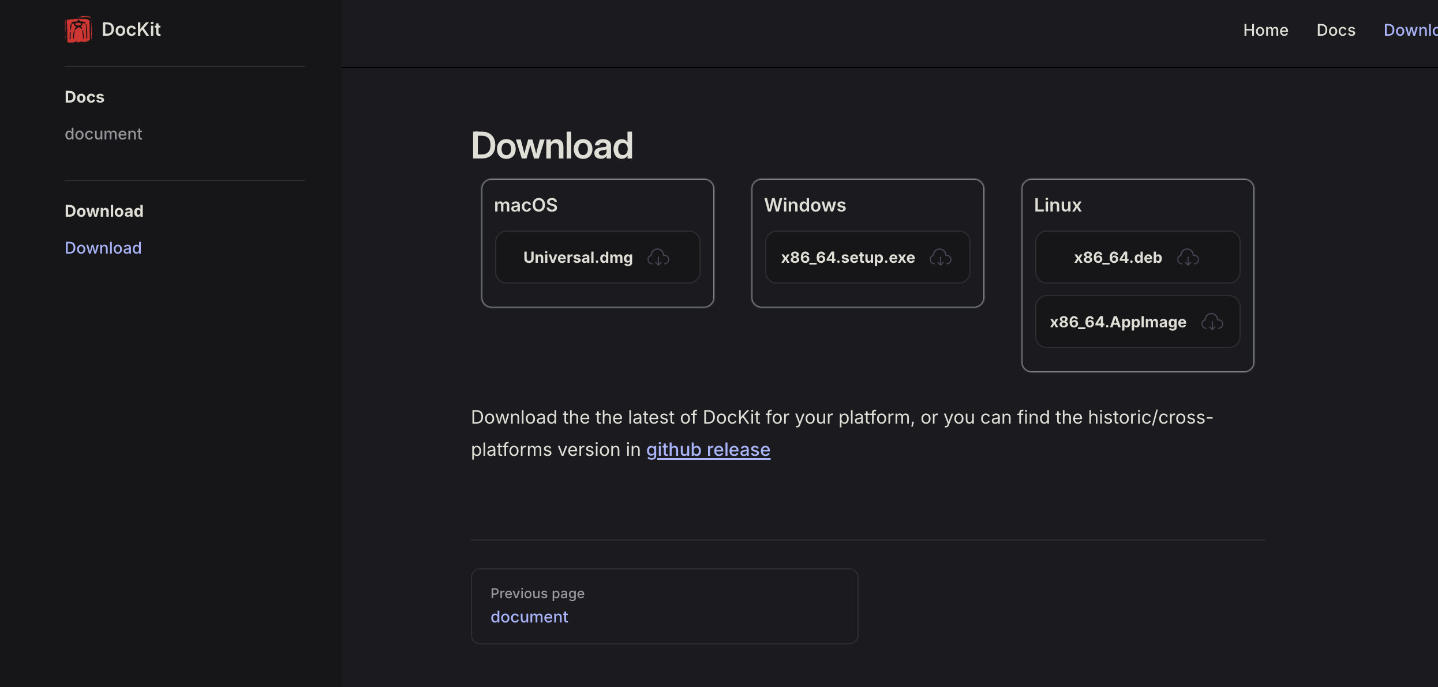The width and height of the screenshot is (1438, 687).
Task: Download the macOS Universal.dmg installer
Action: [597, 257]
